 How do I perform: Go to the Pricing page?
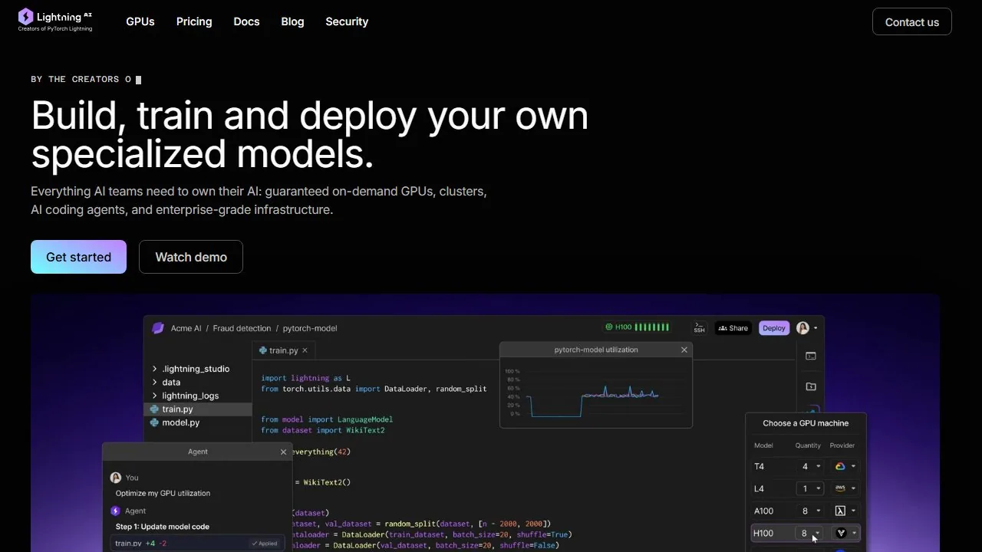coord(194,21)
